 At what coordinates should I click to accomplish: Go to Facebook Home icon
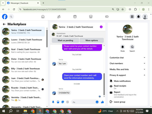pyautogui.click(x=43, y=17)
